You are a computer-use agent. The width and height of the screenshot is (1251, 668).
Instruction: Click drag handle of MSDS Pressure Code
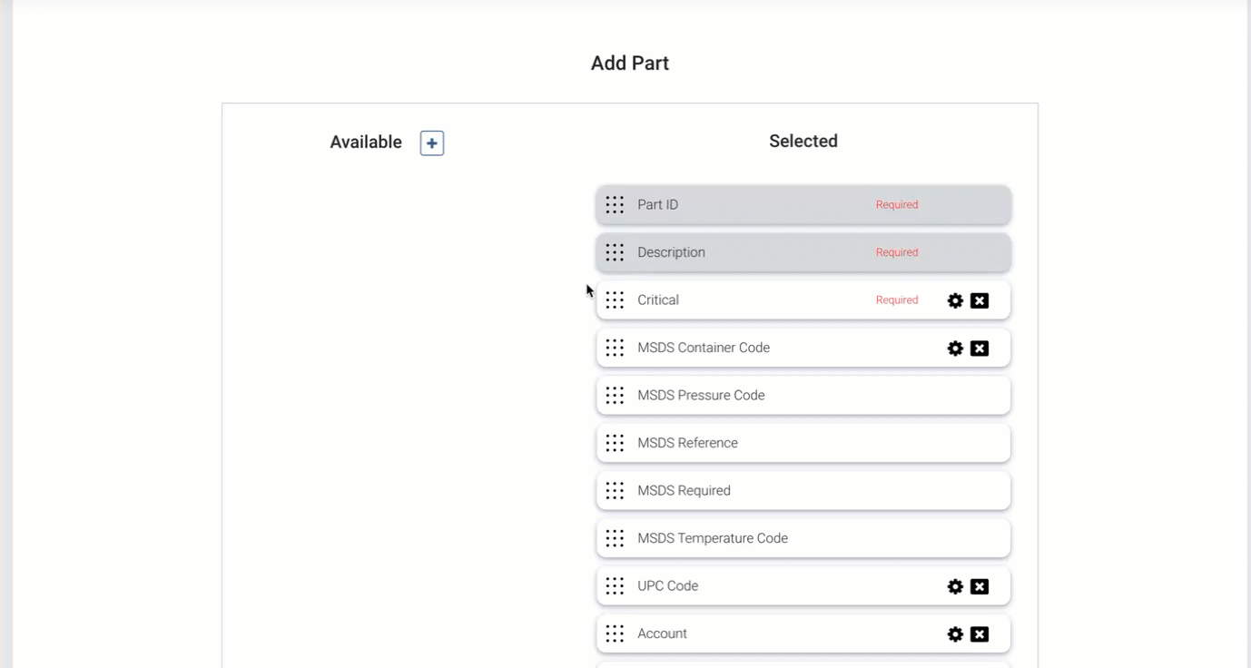[615, 396]
